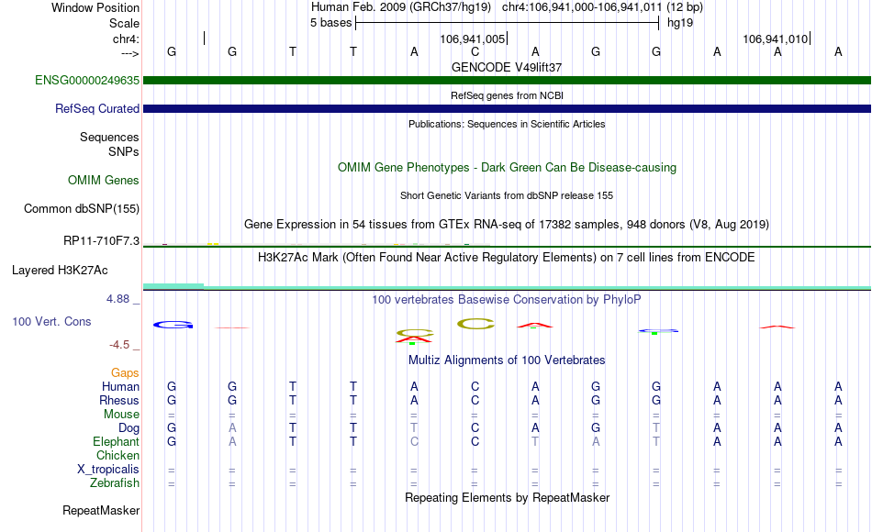Screen dimensions: 872x532
Task: Click Short Genetic Variants from dbSNP title
Action: pyautogui.click(x=507, y=195)
